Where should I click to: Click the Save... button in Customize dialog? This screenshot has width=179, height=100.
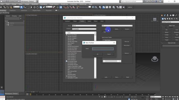117,77
